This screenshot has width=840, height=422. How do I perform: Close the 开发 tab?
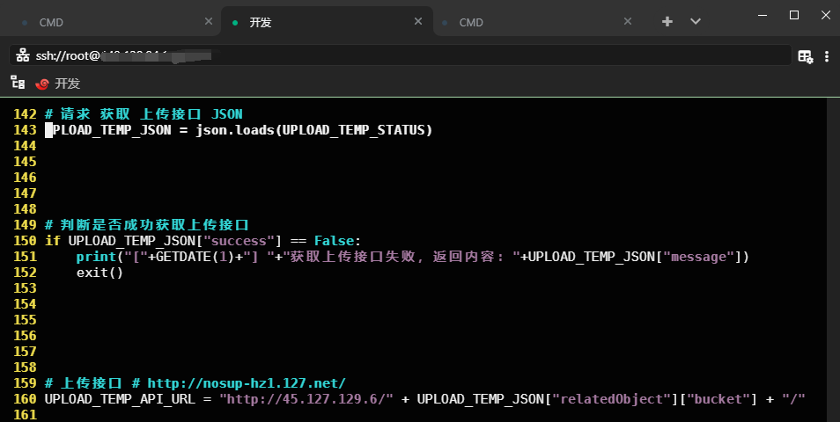(x=418, y=22)
